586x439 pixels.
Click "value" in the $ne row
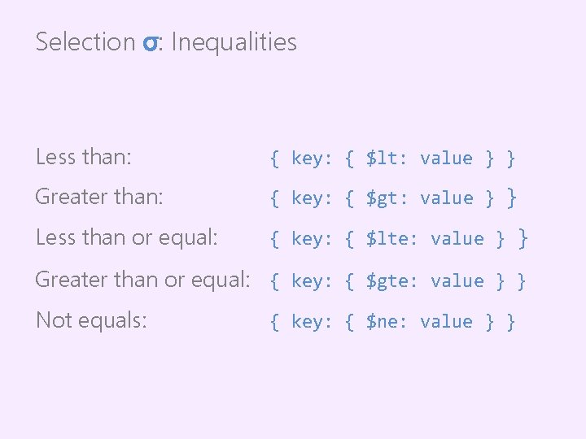tap(446, 322)
